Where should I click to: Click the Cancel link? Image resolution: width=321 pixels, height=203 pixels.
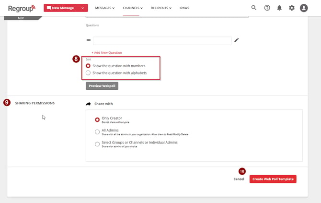239,179
